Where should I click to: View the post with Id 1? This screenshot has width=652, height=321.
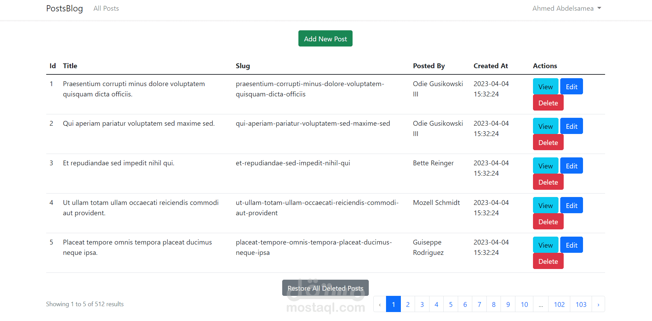545,86
